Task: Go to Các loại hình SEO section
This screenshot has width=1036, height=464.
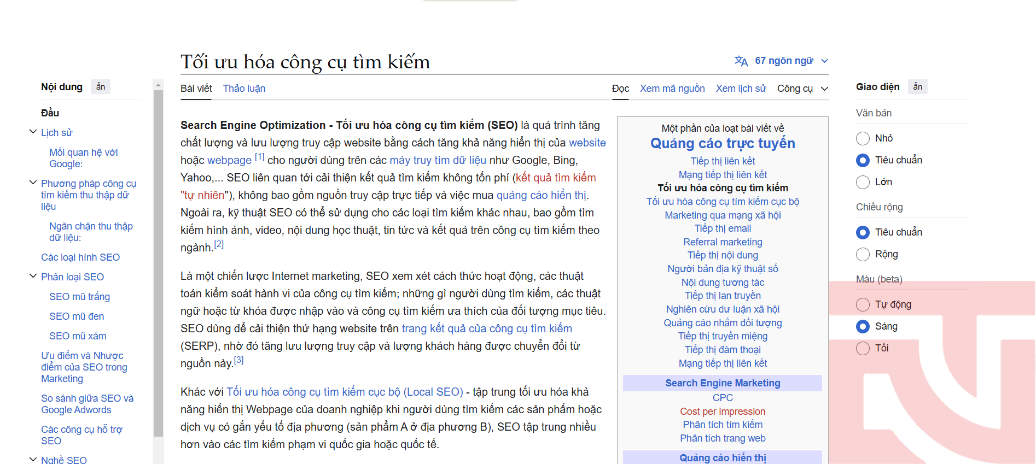Action: tap(80, 257)
